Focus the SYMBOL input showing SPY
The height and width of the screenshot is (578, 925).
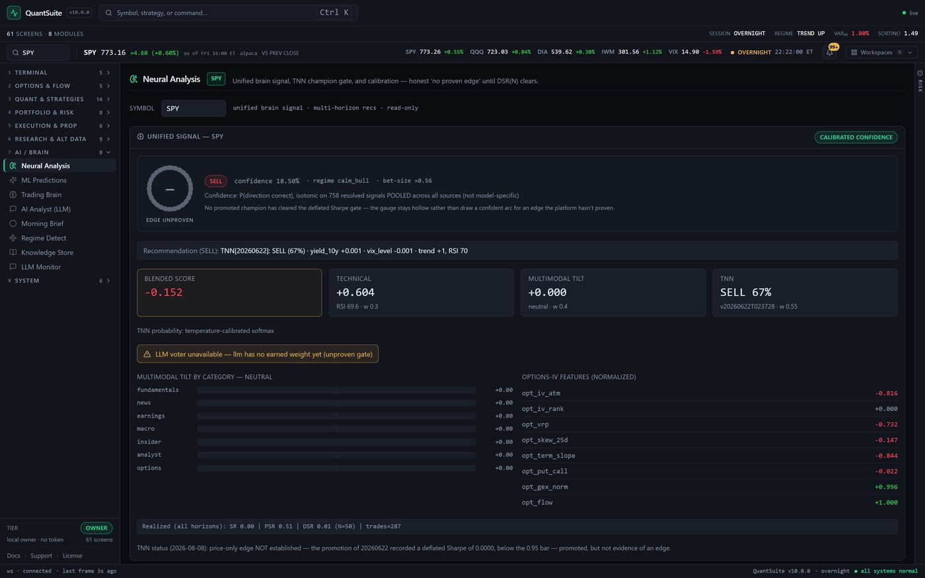[x=194, y=108]
